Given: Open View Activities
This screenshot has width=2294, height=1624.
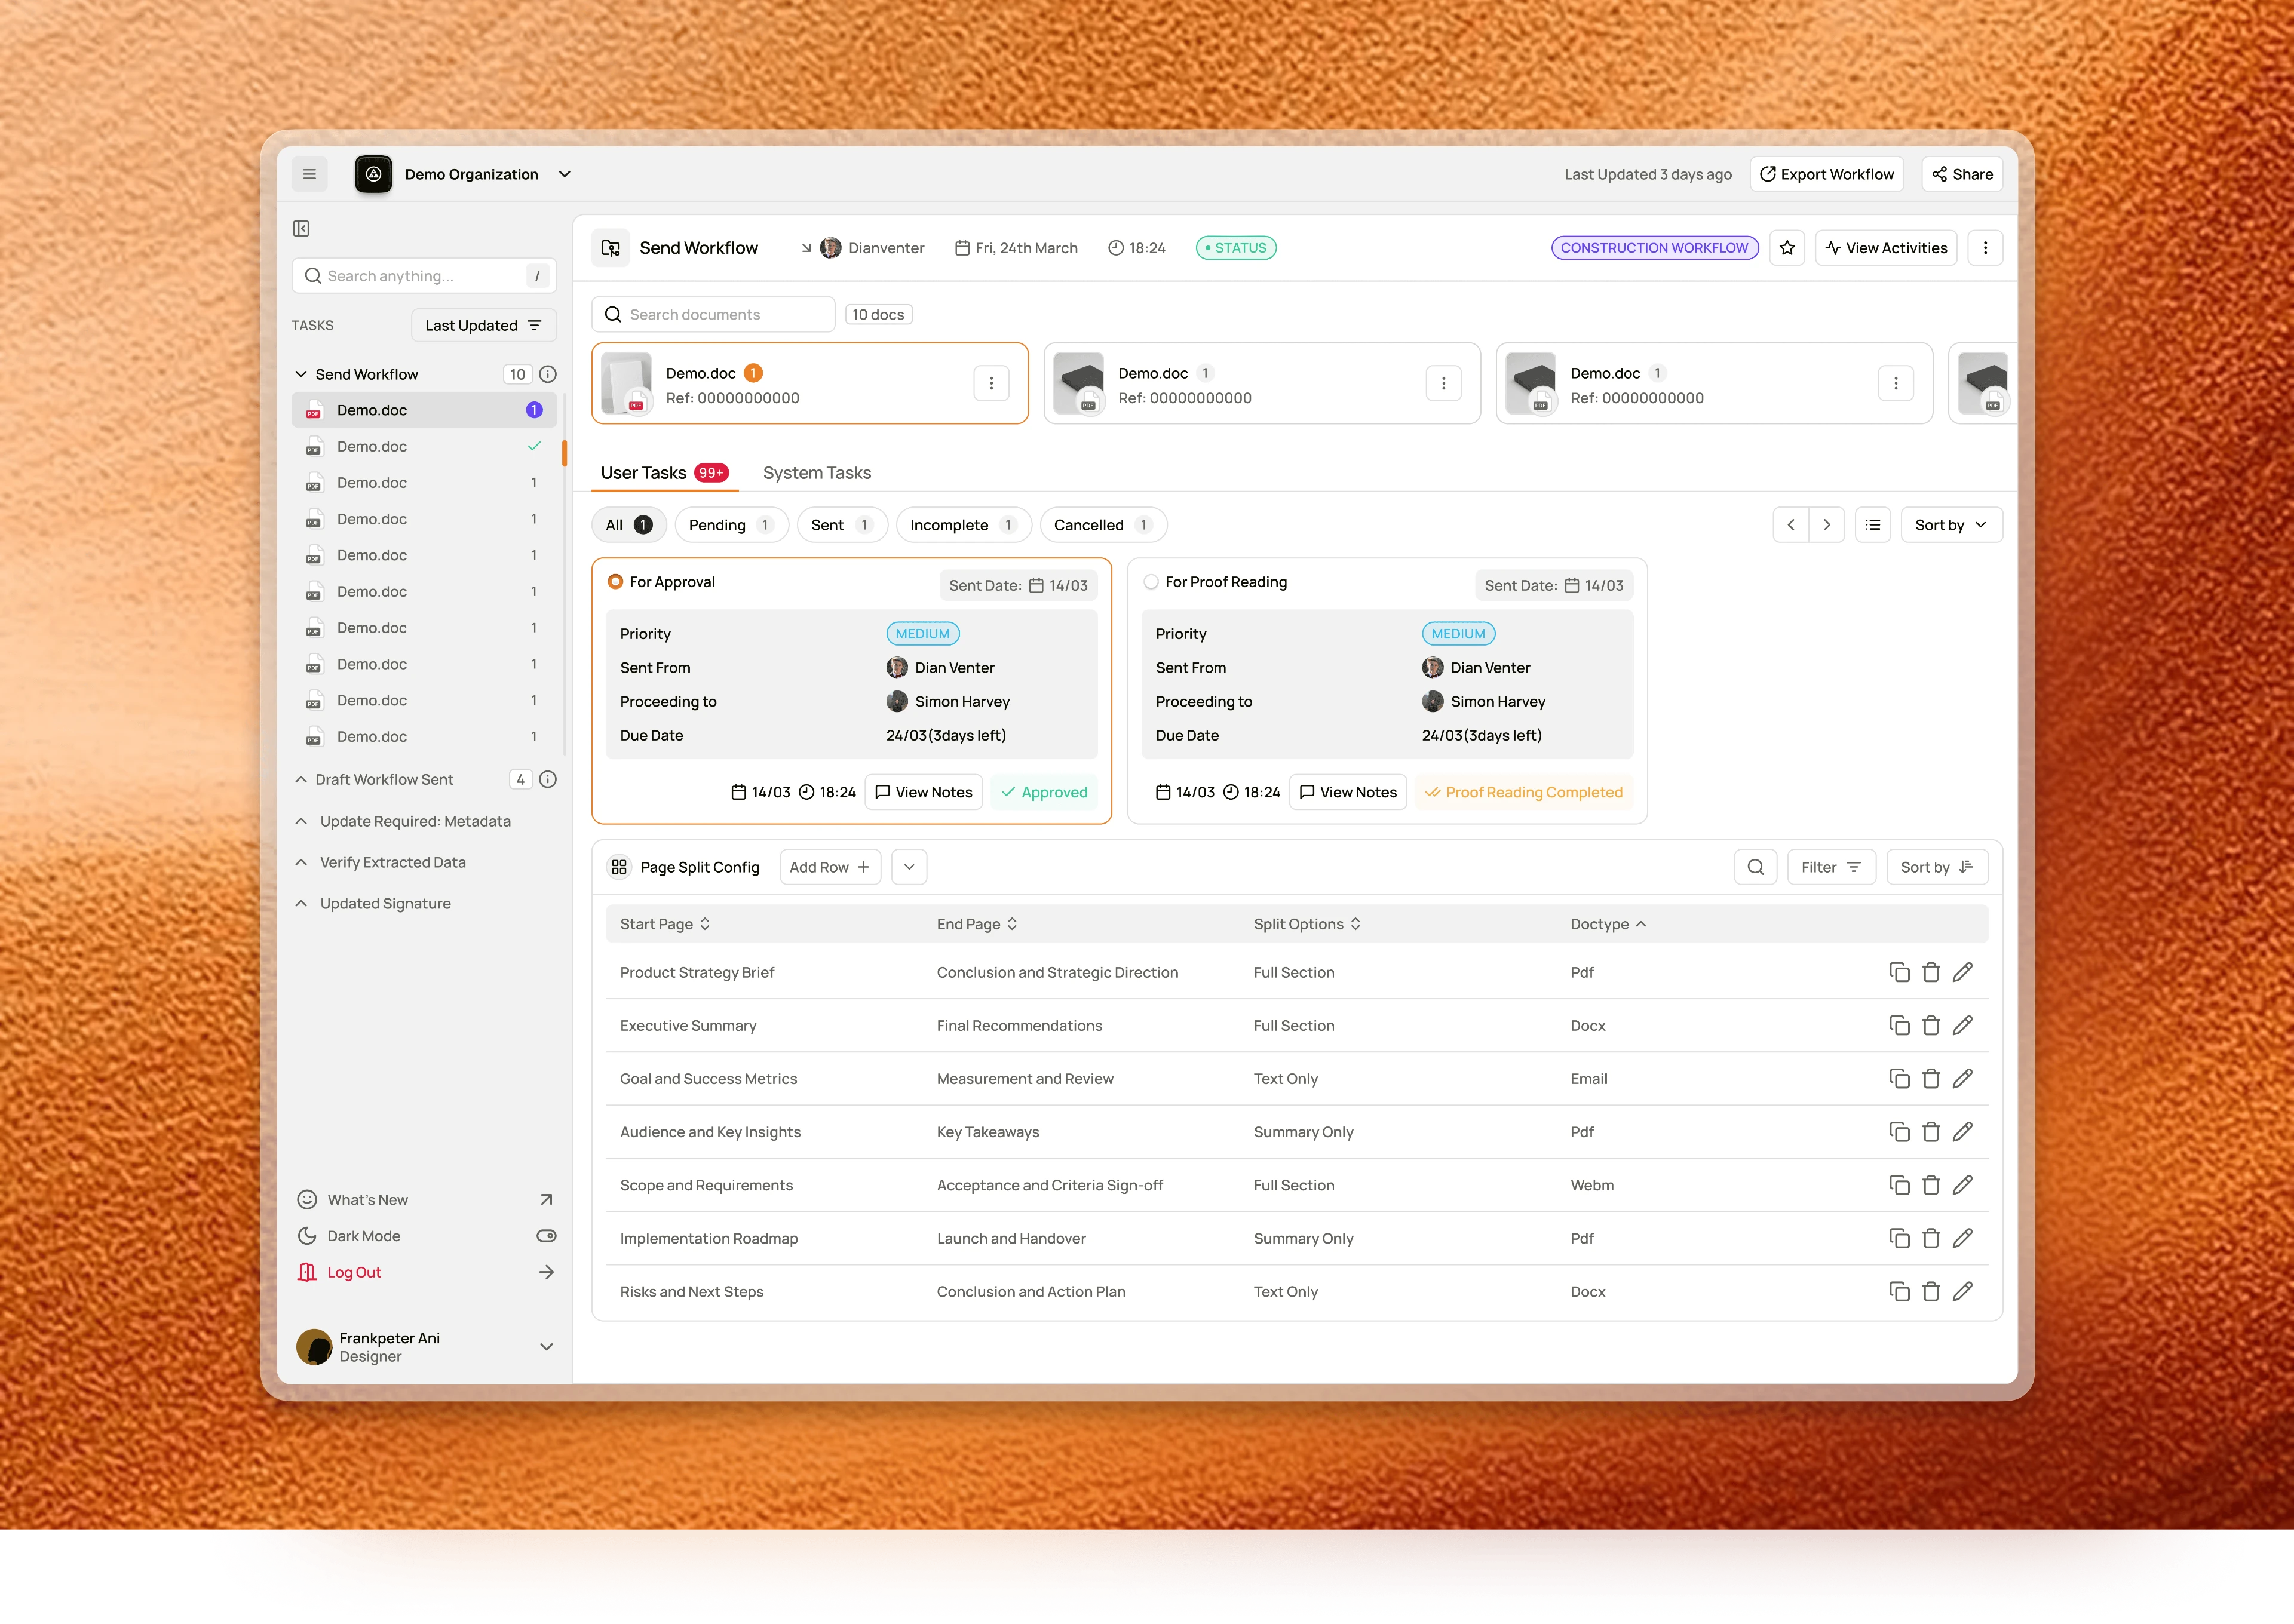Looking at the screenshot, I should tap(1886, 248).
